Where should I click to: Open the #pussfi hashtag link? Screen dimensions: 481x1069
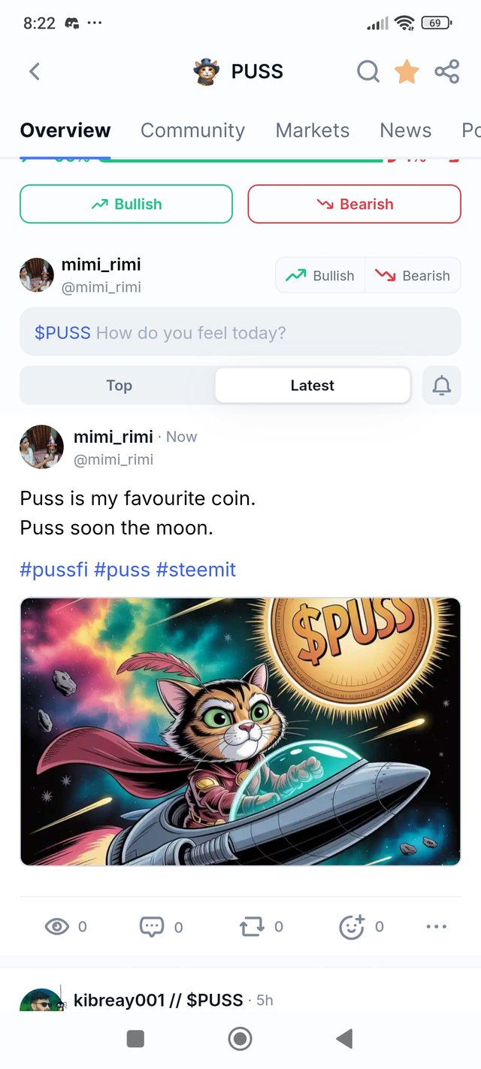[53, 569]
